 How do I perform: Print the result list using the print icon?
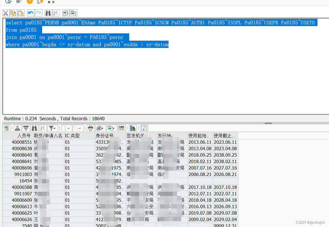tap(90, 128)
